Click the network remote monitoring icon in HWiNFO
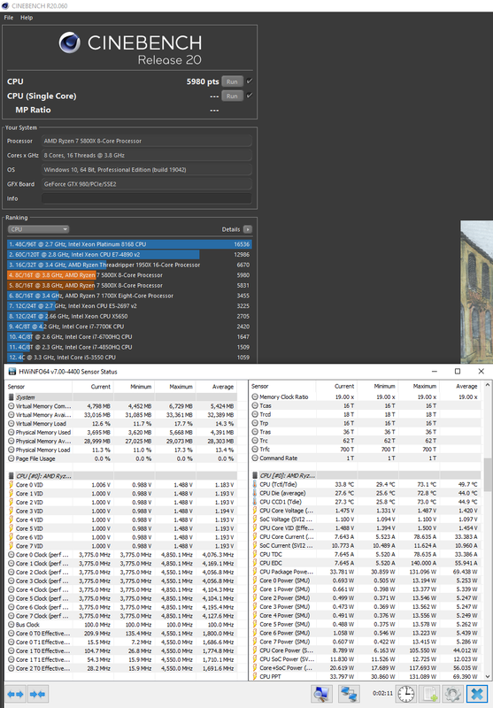The image size is (493, 708). click(349, 694)
